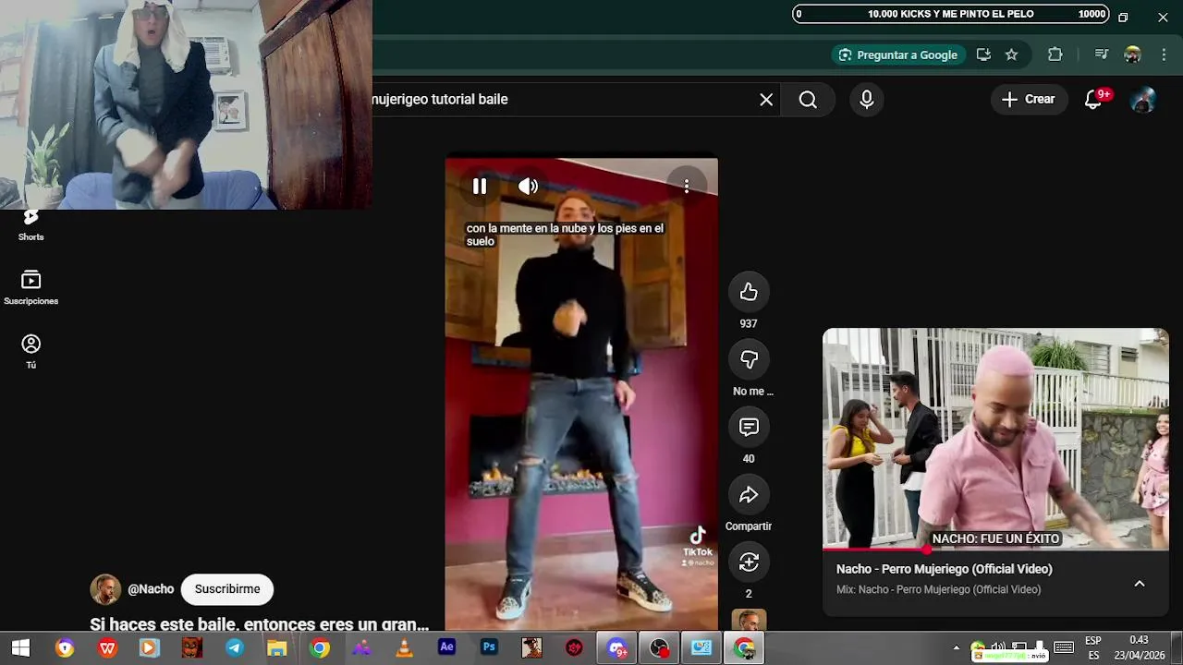
Task: Launch After Effects from taskbar
Action: point(446,648)
